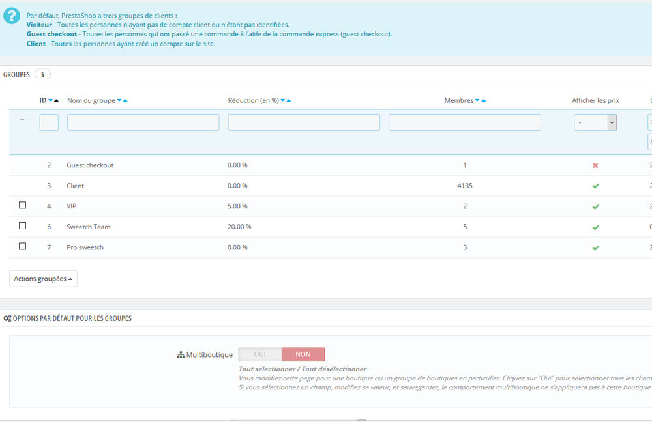The width and height of the screenshot is (652, 422).
Task: Sort Nom du groupe descending arrow
Action: 119,100
